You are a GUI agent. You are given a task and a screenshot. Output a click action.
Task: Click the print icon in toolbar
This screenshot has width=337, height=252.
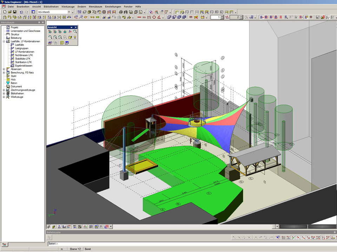tap(121, 12)
